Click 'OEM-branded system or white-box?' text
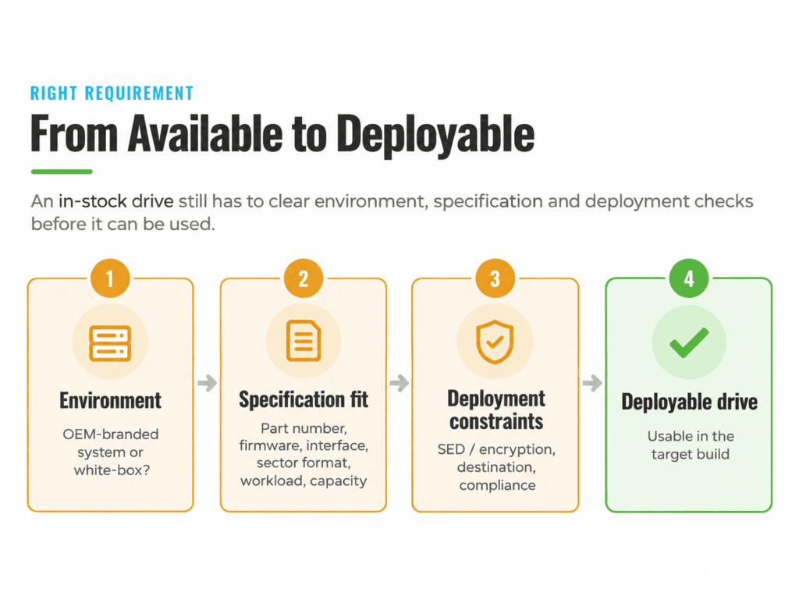The width and height of the screenshot is (799, 599). tap(111, 452)
